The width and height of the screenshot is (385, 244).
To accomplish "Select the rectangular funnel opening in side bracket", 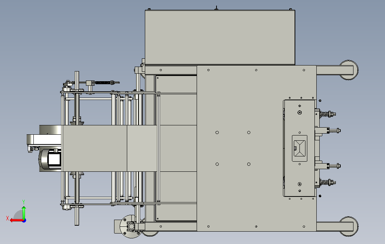I will point(299,148).
